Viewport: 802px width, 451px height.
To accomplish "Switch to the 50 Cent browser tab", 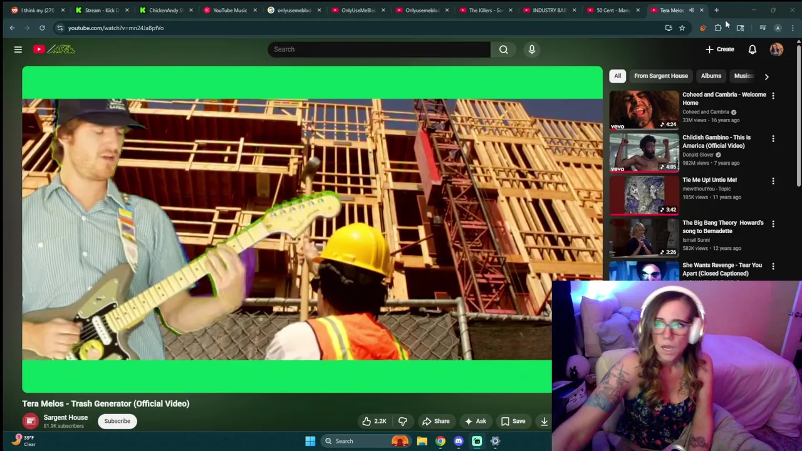I will (x=613, y=10).
